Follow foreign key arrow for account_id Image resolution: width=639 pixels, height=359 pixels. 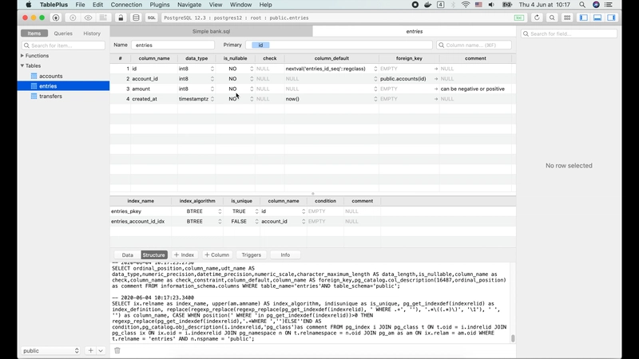(436, 79)
